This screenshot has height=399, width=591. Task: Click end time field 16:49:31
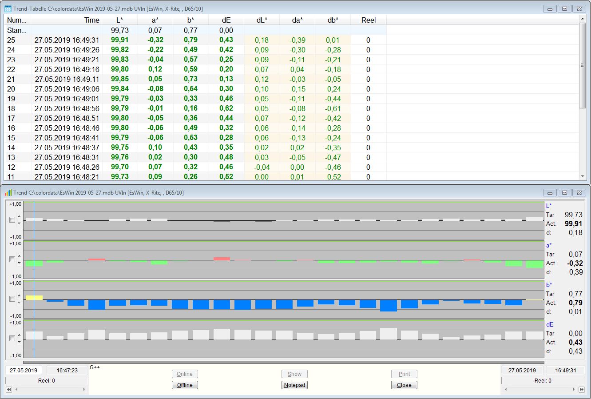pos(565,370)
